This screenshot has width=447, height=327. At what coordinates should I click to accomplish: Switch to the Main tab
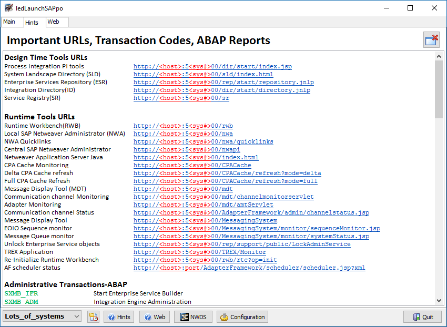pos(13,22)
